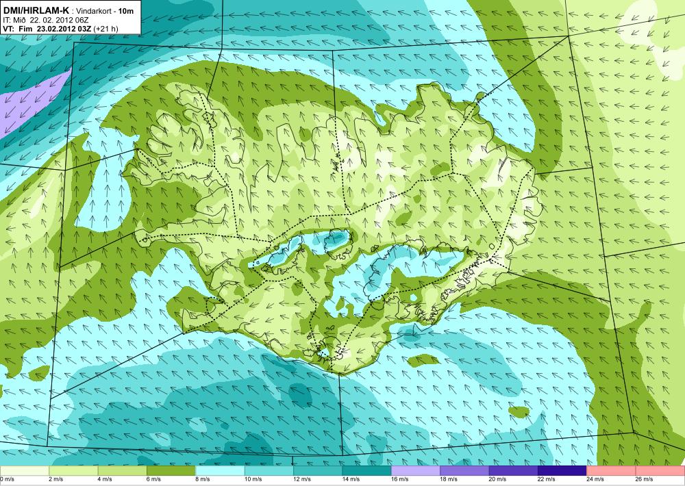This screenshot has height=486, width=685.
Task: Pick the indigo swatch between 20 and 22 m/s
Action: pos(514,471)
